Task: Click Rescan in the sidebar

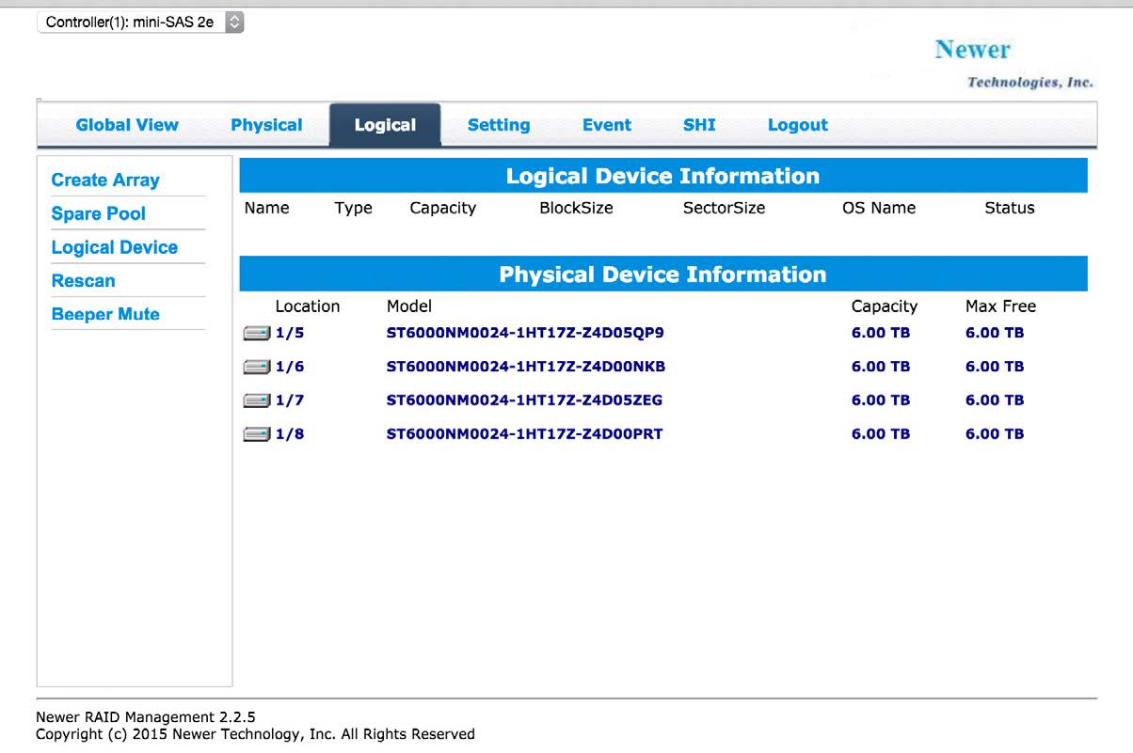Action: point(83,280)
